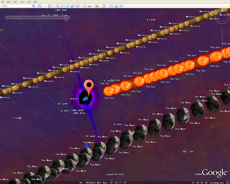Select the ruler measurement tool

(104, 6)
